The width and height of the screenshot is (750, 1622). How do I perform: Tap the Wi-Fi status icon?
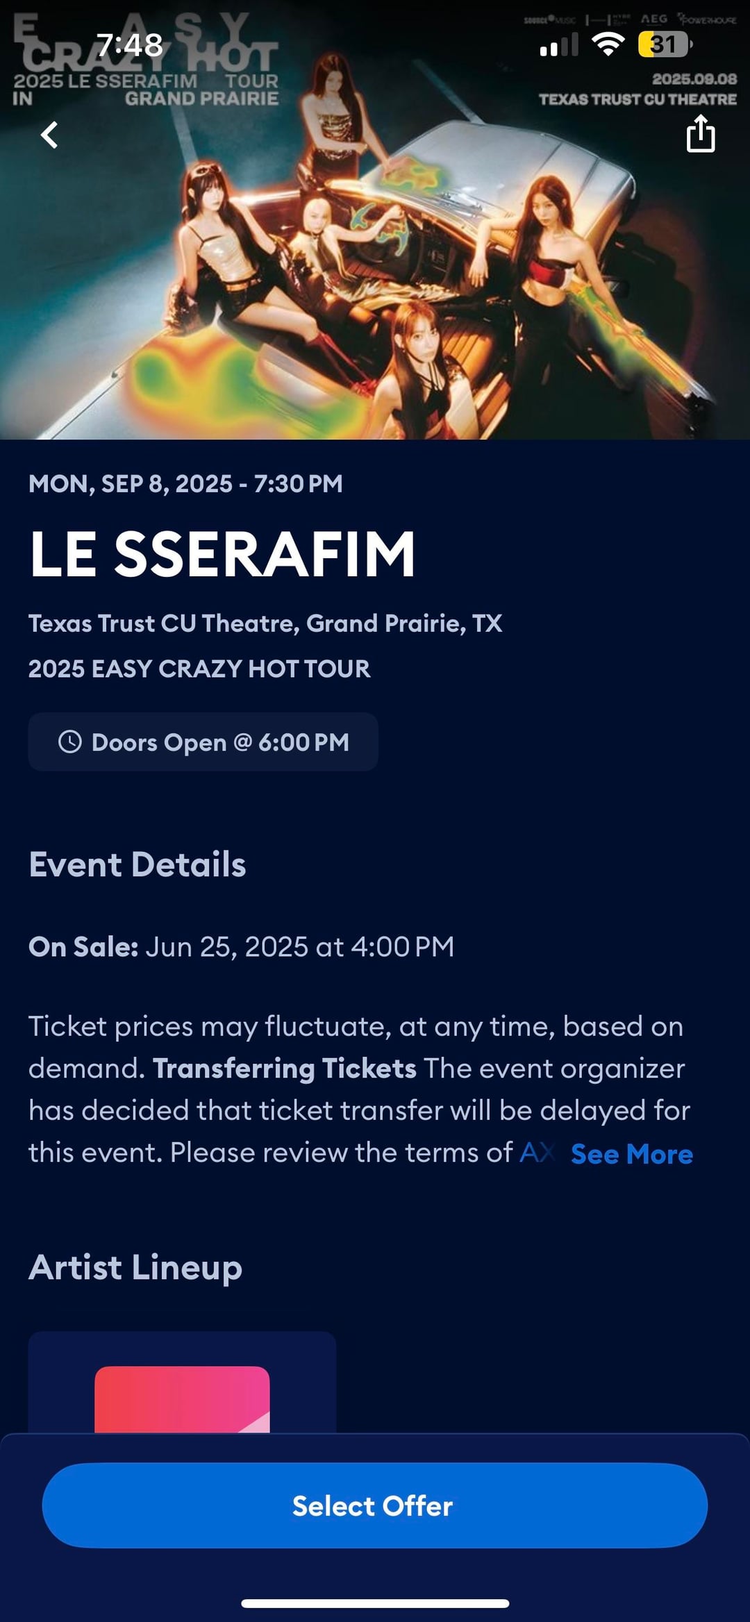pyautogui.click(x=608, y=45)
